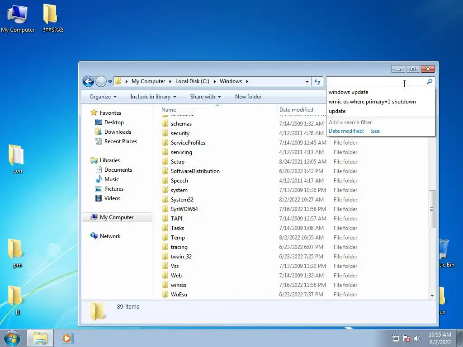Screen dimensions: 463x347
Task: Open Pictures library
Action: 113,189
